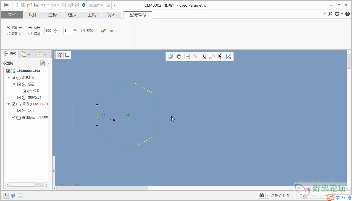Click the point display visibility icon
The height and width of the screenshot is (201, 352).
pyautogui.click(x=204, y=56)
